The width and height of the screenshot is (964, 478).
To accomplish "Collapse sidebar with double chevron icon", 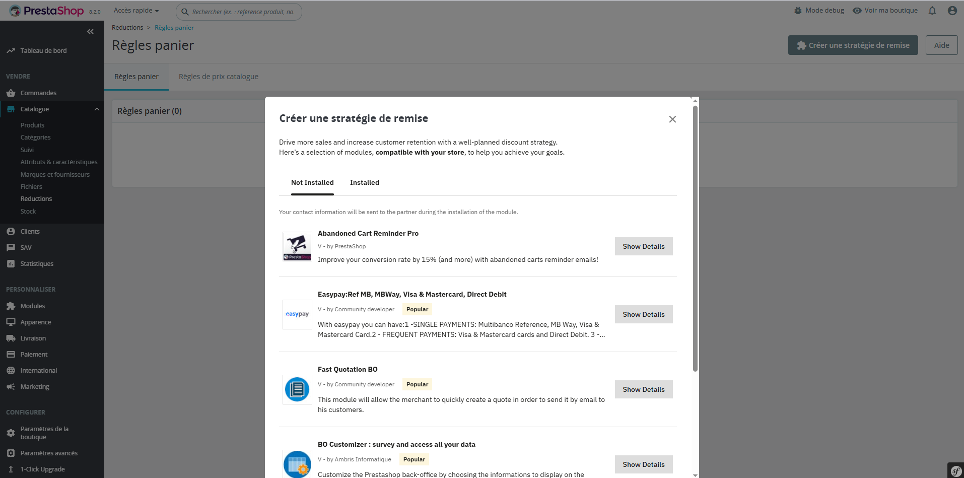I will click(90, 32).
